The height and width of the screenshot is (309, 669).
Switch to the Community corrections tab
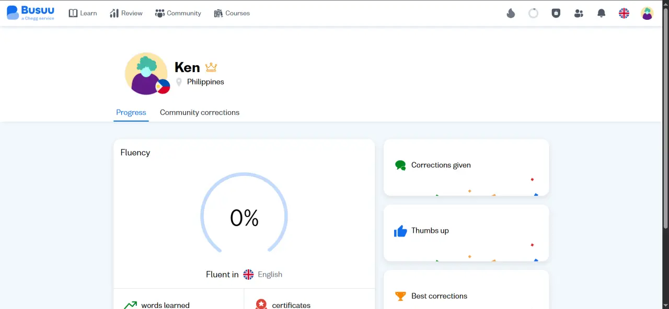click(200, 112)
